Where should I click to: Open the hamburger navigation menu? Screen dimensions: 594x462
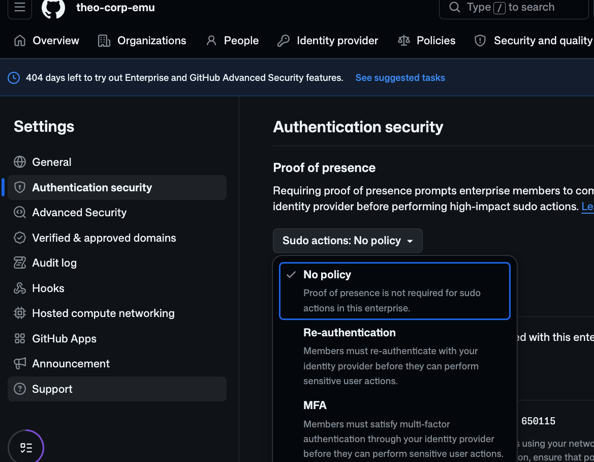coord(20,7)
